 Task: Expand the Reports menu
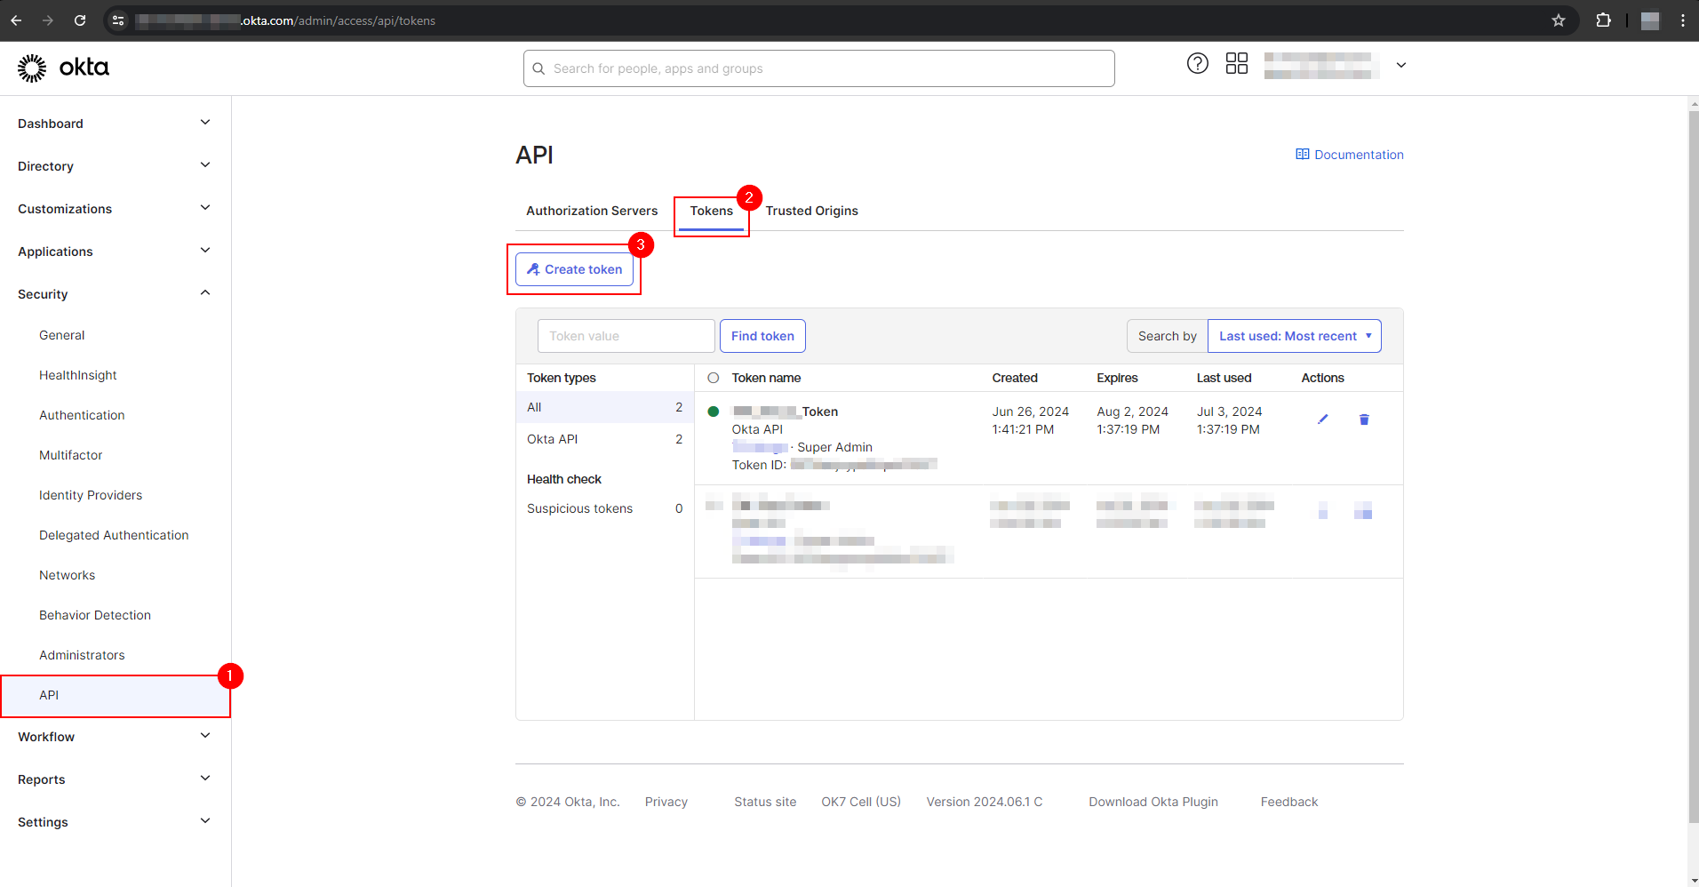pyautogui.click(x=116, y=779)
